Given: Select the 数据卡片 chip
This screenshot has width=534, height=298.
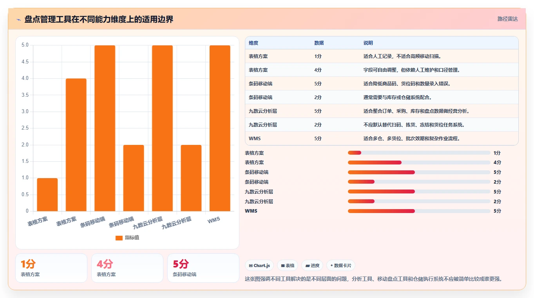Looking at the screenshot, I should (x=341, y=265).
